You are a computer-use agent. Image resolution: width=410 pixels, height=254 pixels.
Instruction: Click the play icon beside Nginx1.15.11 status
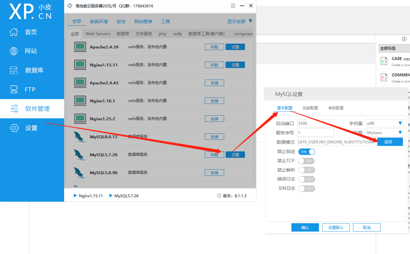(x=75, y=196)
